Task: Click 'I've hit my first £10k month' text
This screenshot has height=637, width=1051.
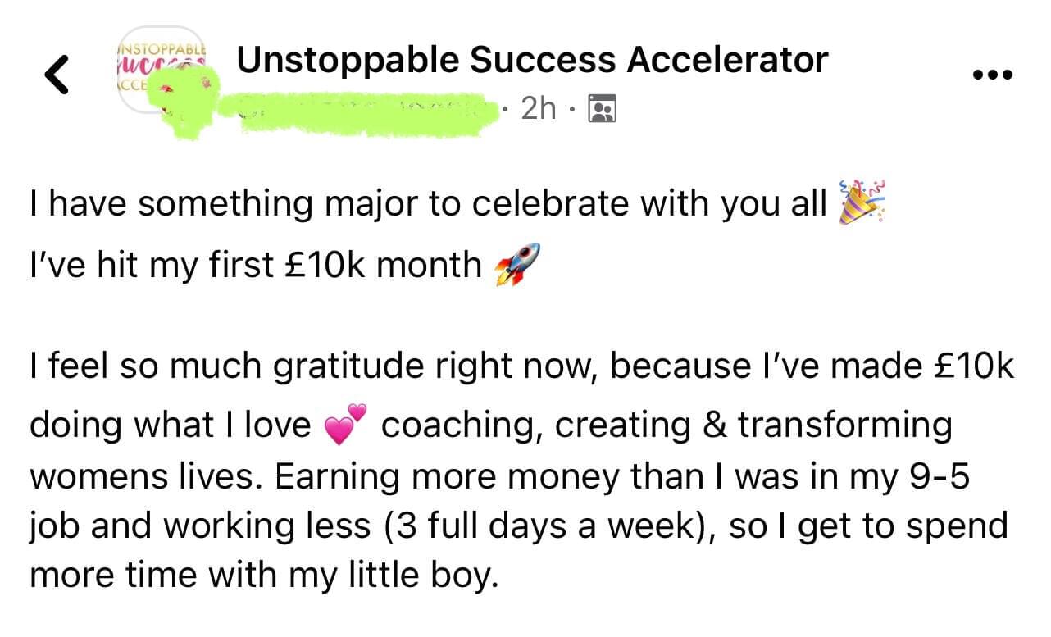Action: [256, 264]
